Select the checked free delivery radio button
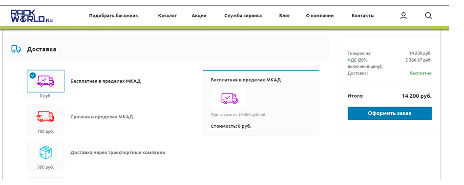 [33, 75]
